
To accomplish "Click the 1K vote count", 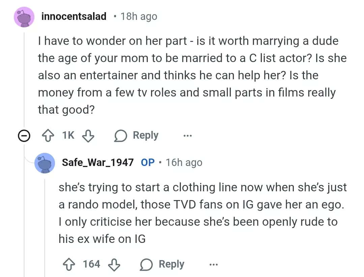I will tap(68, 136).
